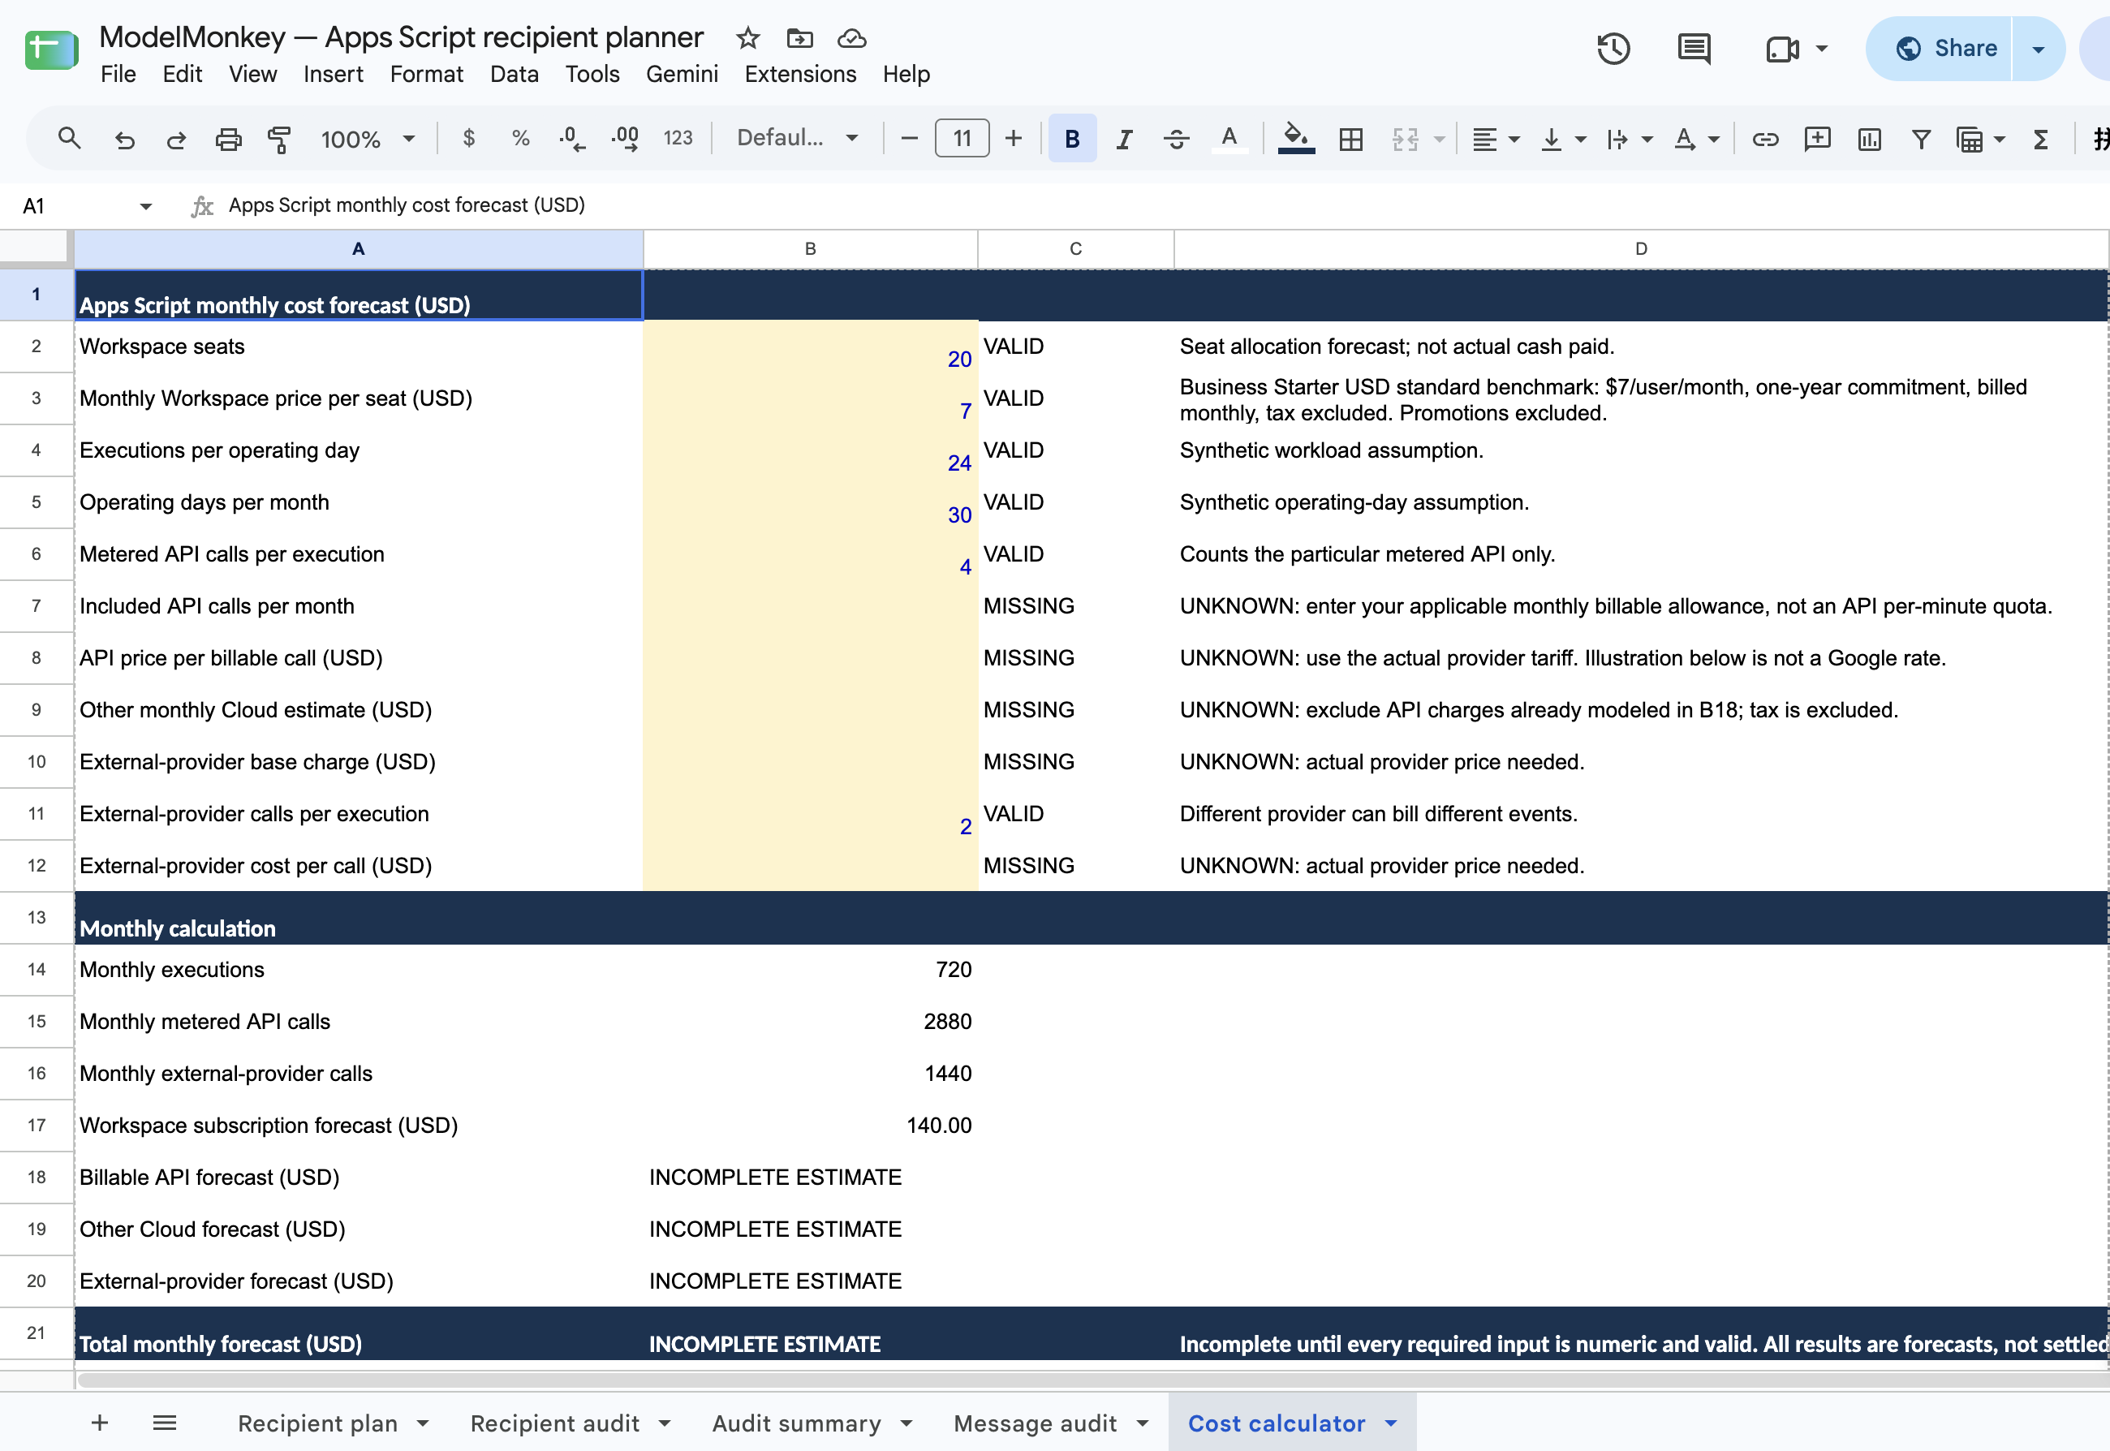
Task: Open the text color picker
Action: click(x=1229, y=138)
